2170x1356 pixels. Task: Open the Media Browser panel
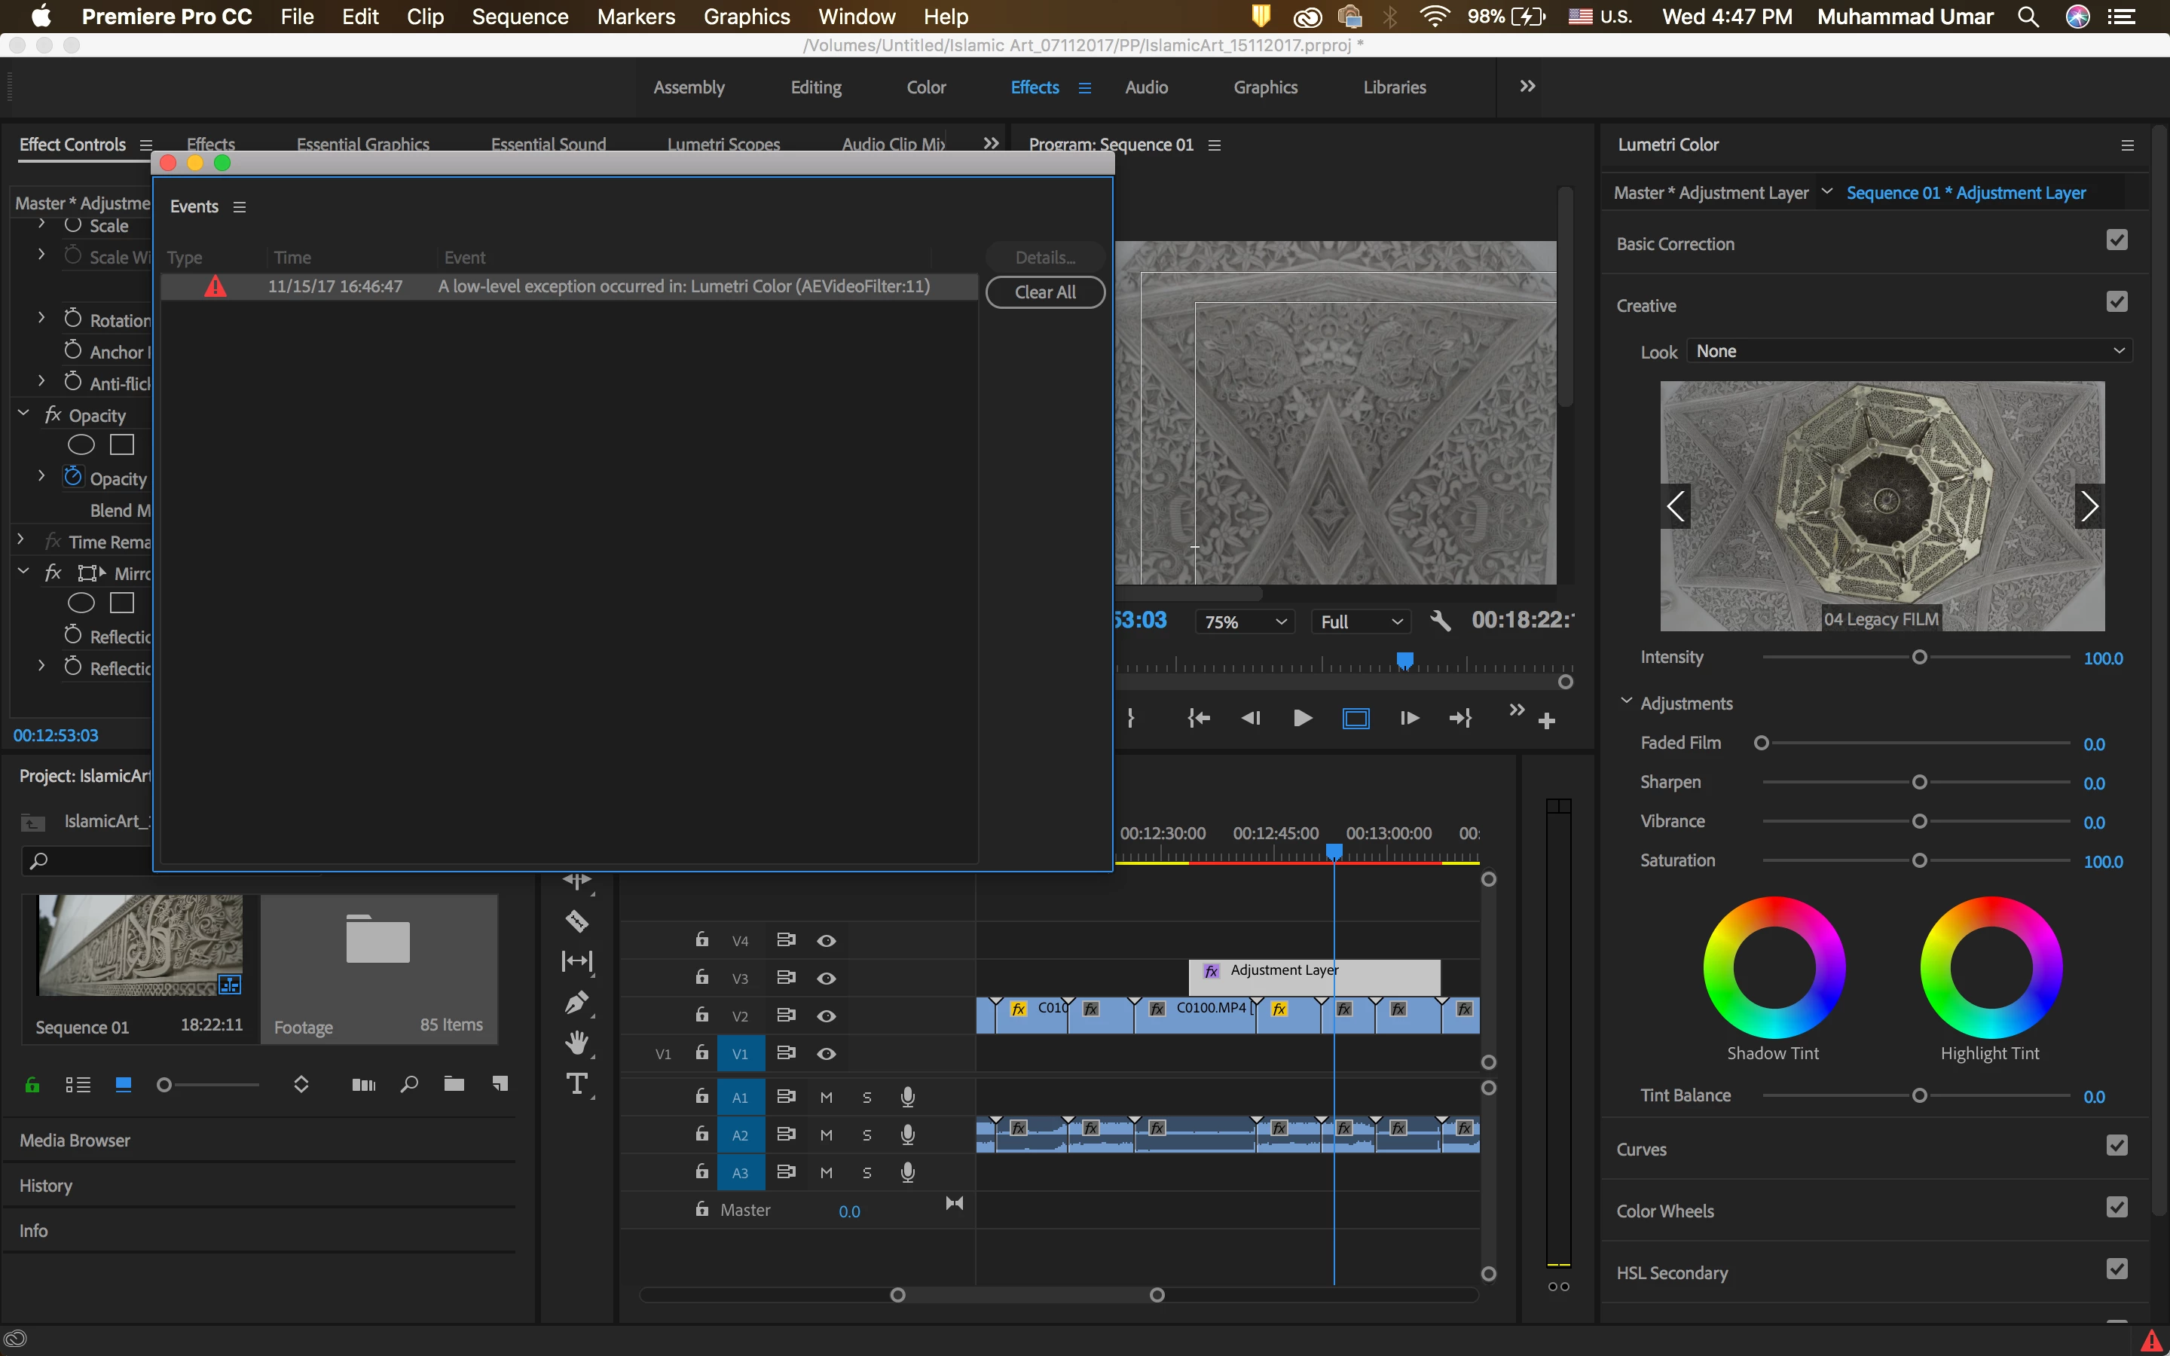75,1140
